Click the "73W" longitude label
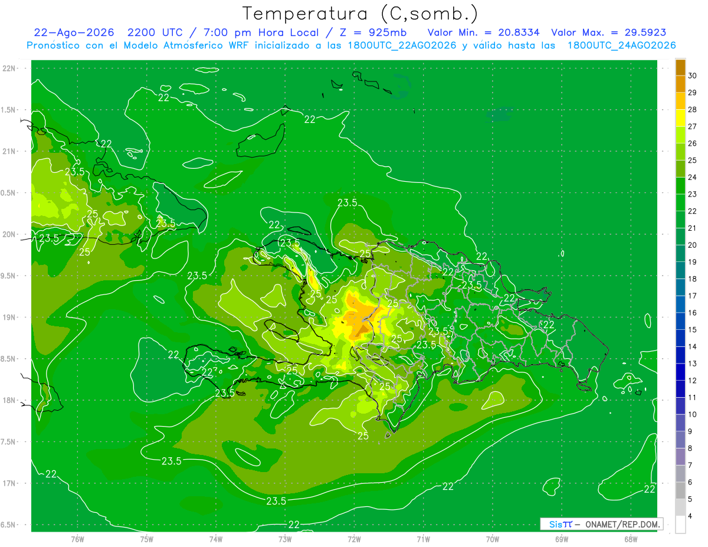Viewport: 708px width, 547px height. click(285, 539)
